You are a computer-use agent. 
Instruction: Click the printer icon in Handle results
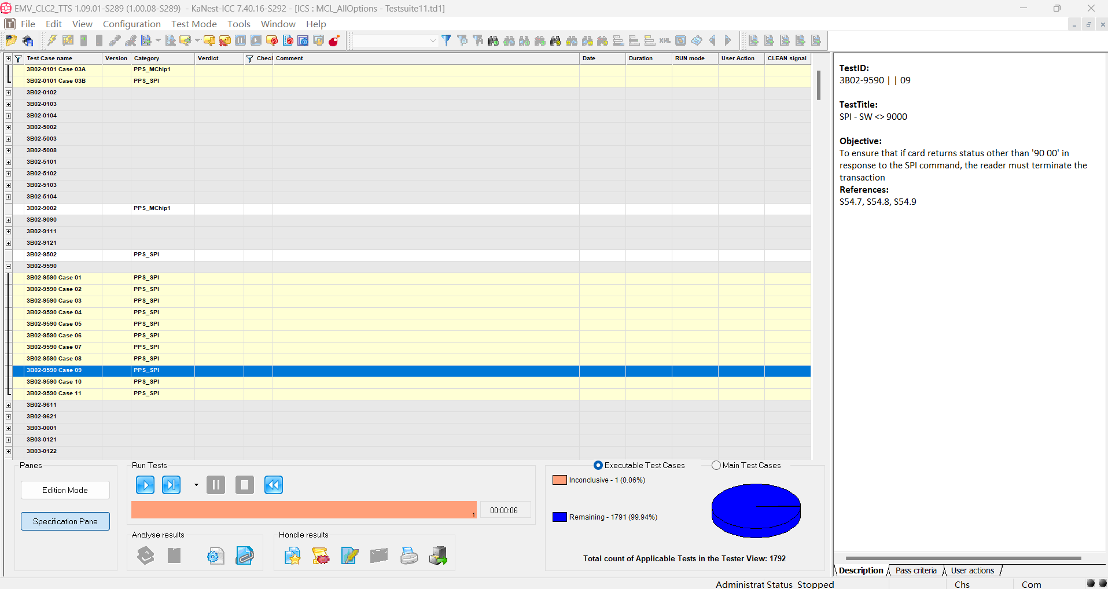409,556
